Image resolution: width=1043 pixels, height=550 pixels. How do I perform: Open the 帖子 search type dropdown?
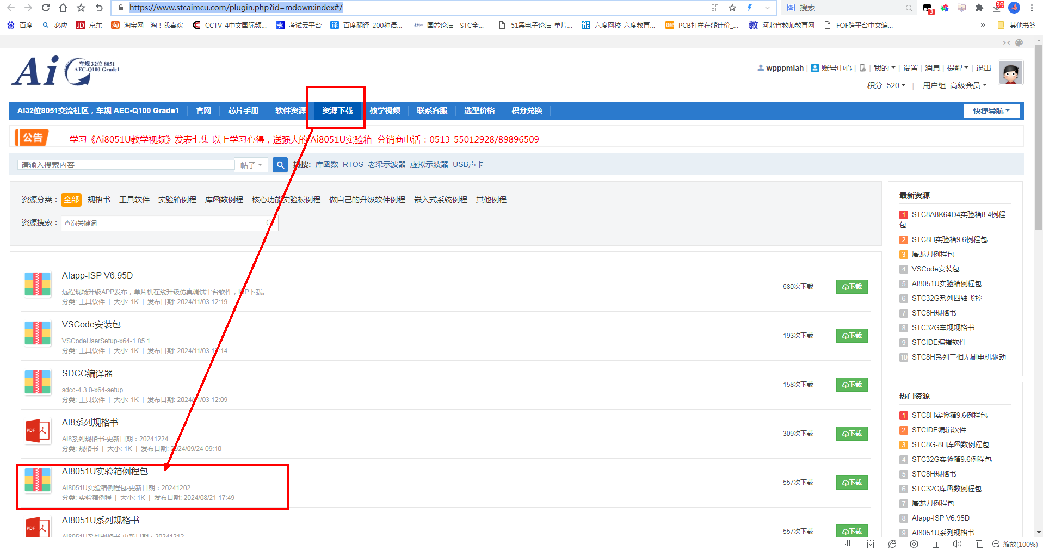coord(251,165)
